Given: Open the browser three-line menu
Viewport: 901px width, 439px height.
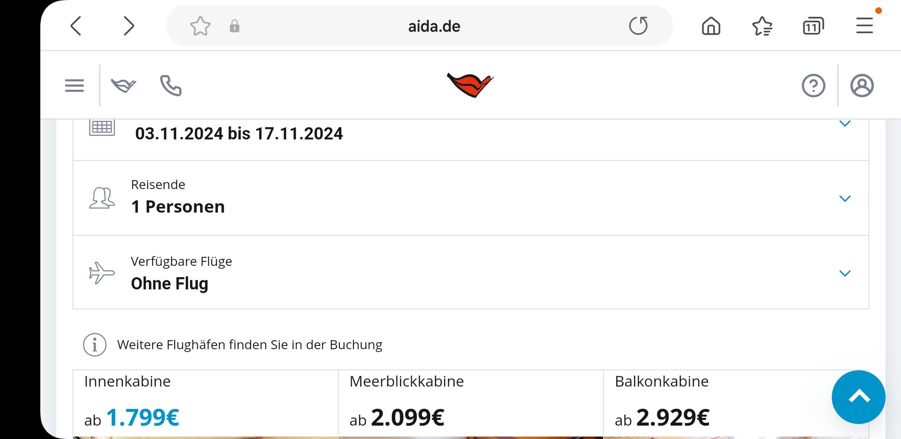Looking at the screenshot, I should [x=864, y=26].
